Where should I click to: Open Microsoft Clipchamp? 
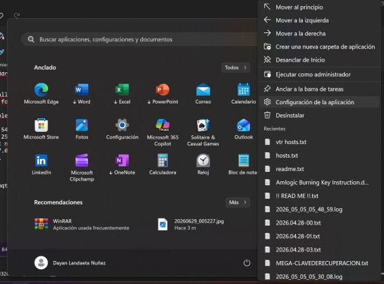pos(81,168)
